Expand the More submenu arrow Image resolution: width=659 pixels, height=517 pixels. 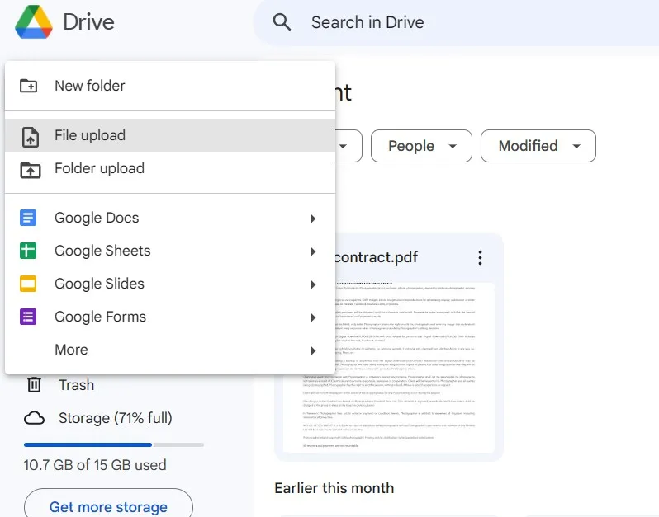click(x=313, y=350)
